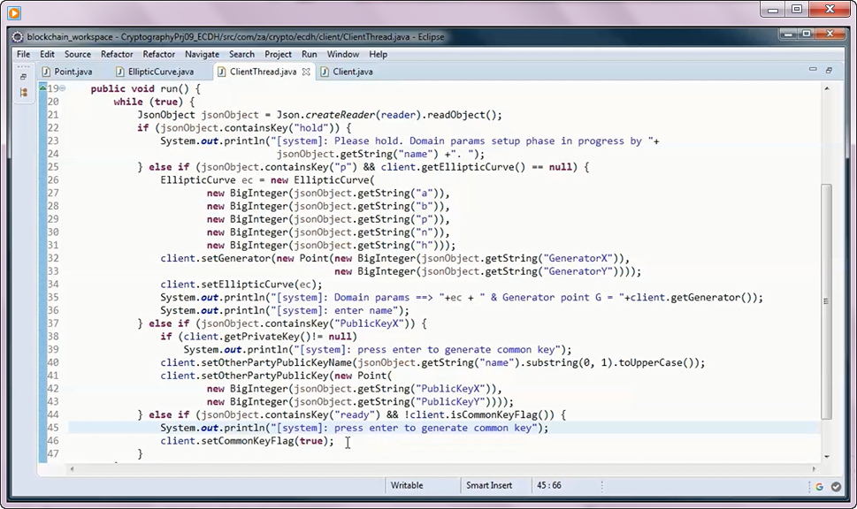
Task: Close the ClientThread.java tab with X icon
Action: (306, 72)
